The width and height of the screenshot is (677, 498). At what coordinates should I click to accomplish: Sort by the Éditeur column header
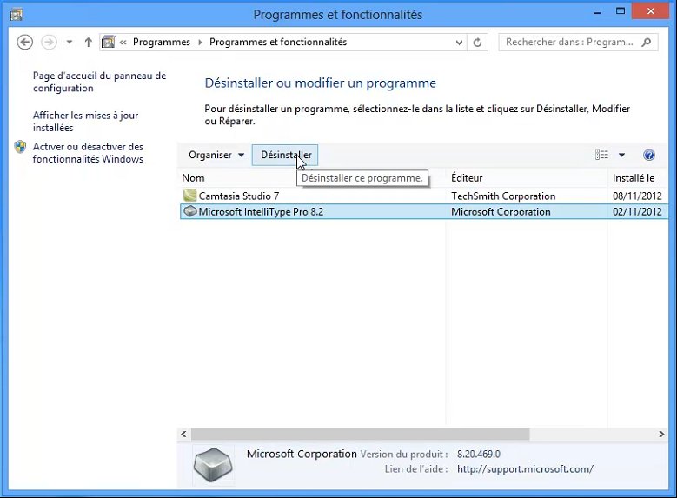pos(467,177)
